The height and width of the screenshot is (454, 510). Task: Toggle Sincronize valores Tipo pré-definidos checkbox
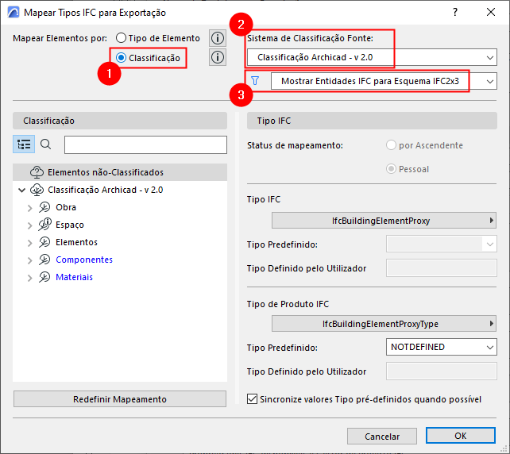pyautogui.click(x=252, y=399)
